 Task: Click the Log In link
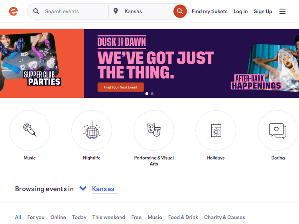click(241, 12)
